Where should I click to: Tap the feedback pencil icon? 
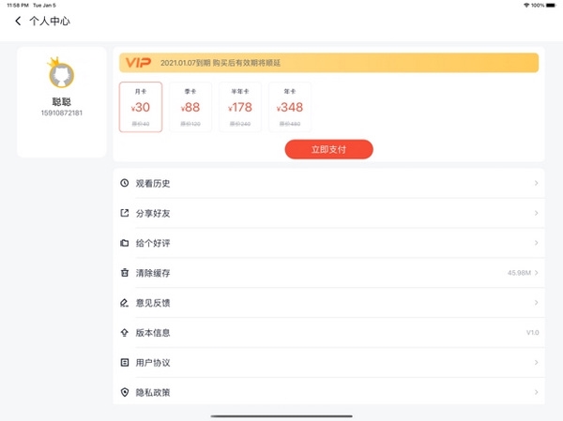tap(124, 303)
